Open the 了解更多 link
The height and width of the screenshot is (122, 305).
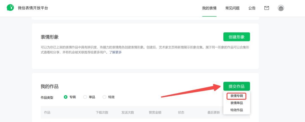click(x=115, y=52)
